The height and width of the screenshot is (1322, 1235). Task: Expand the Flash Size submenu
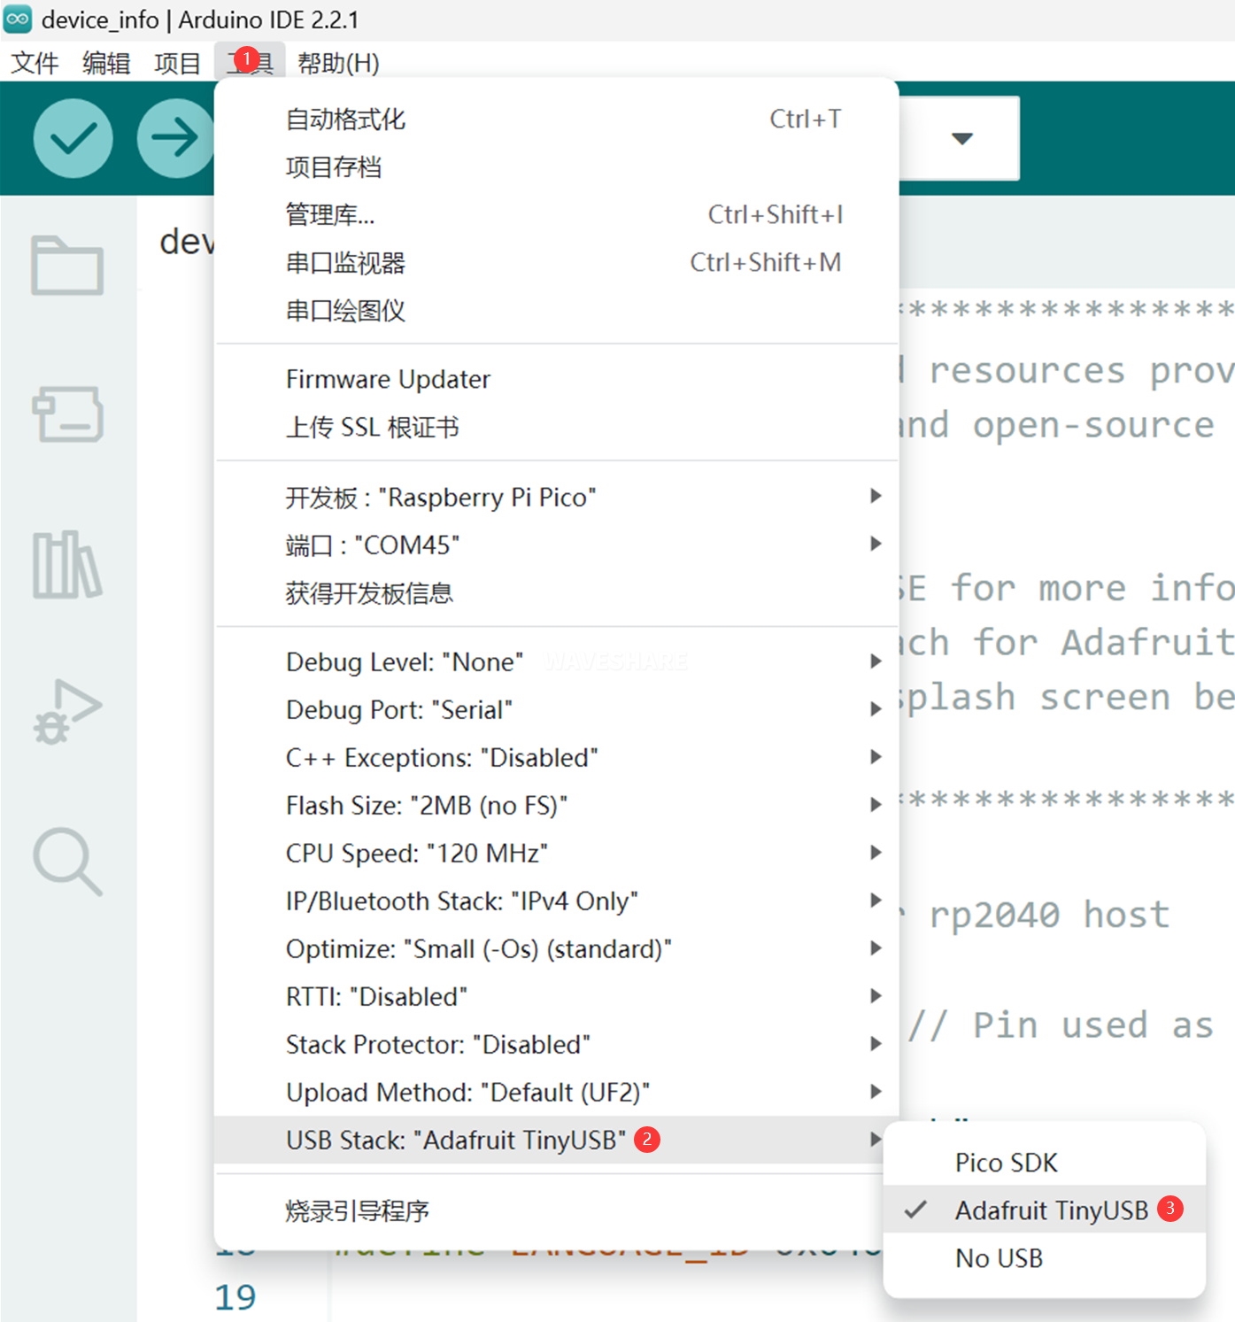[x=557, y=805]
